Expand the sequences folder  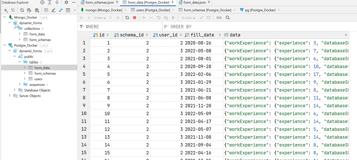coord(19,84)
